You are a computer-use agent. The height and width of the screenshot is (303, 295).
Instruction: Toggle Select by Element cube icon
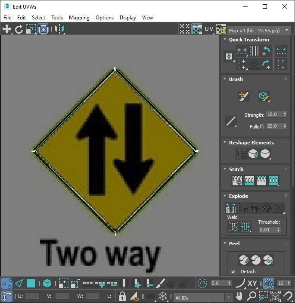[x=47, y=284]
